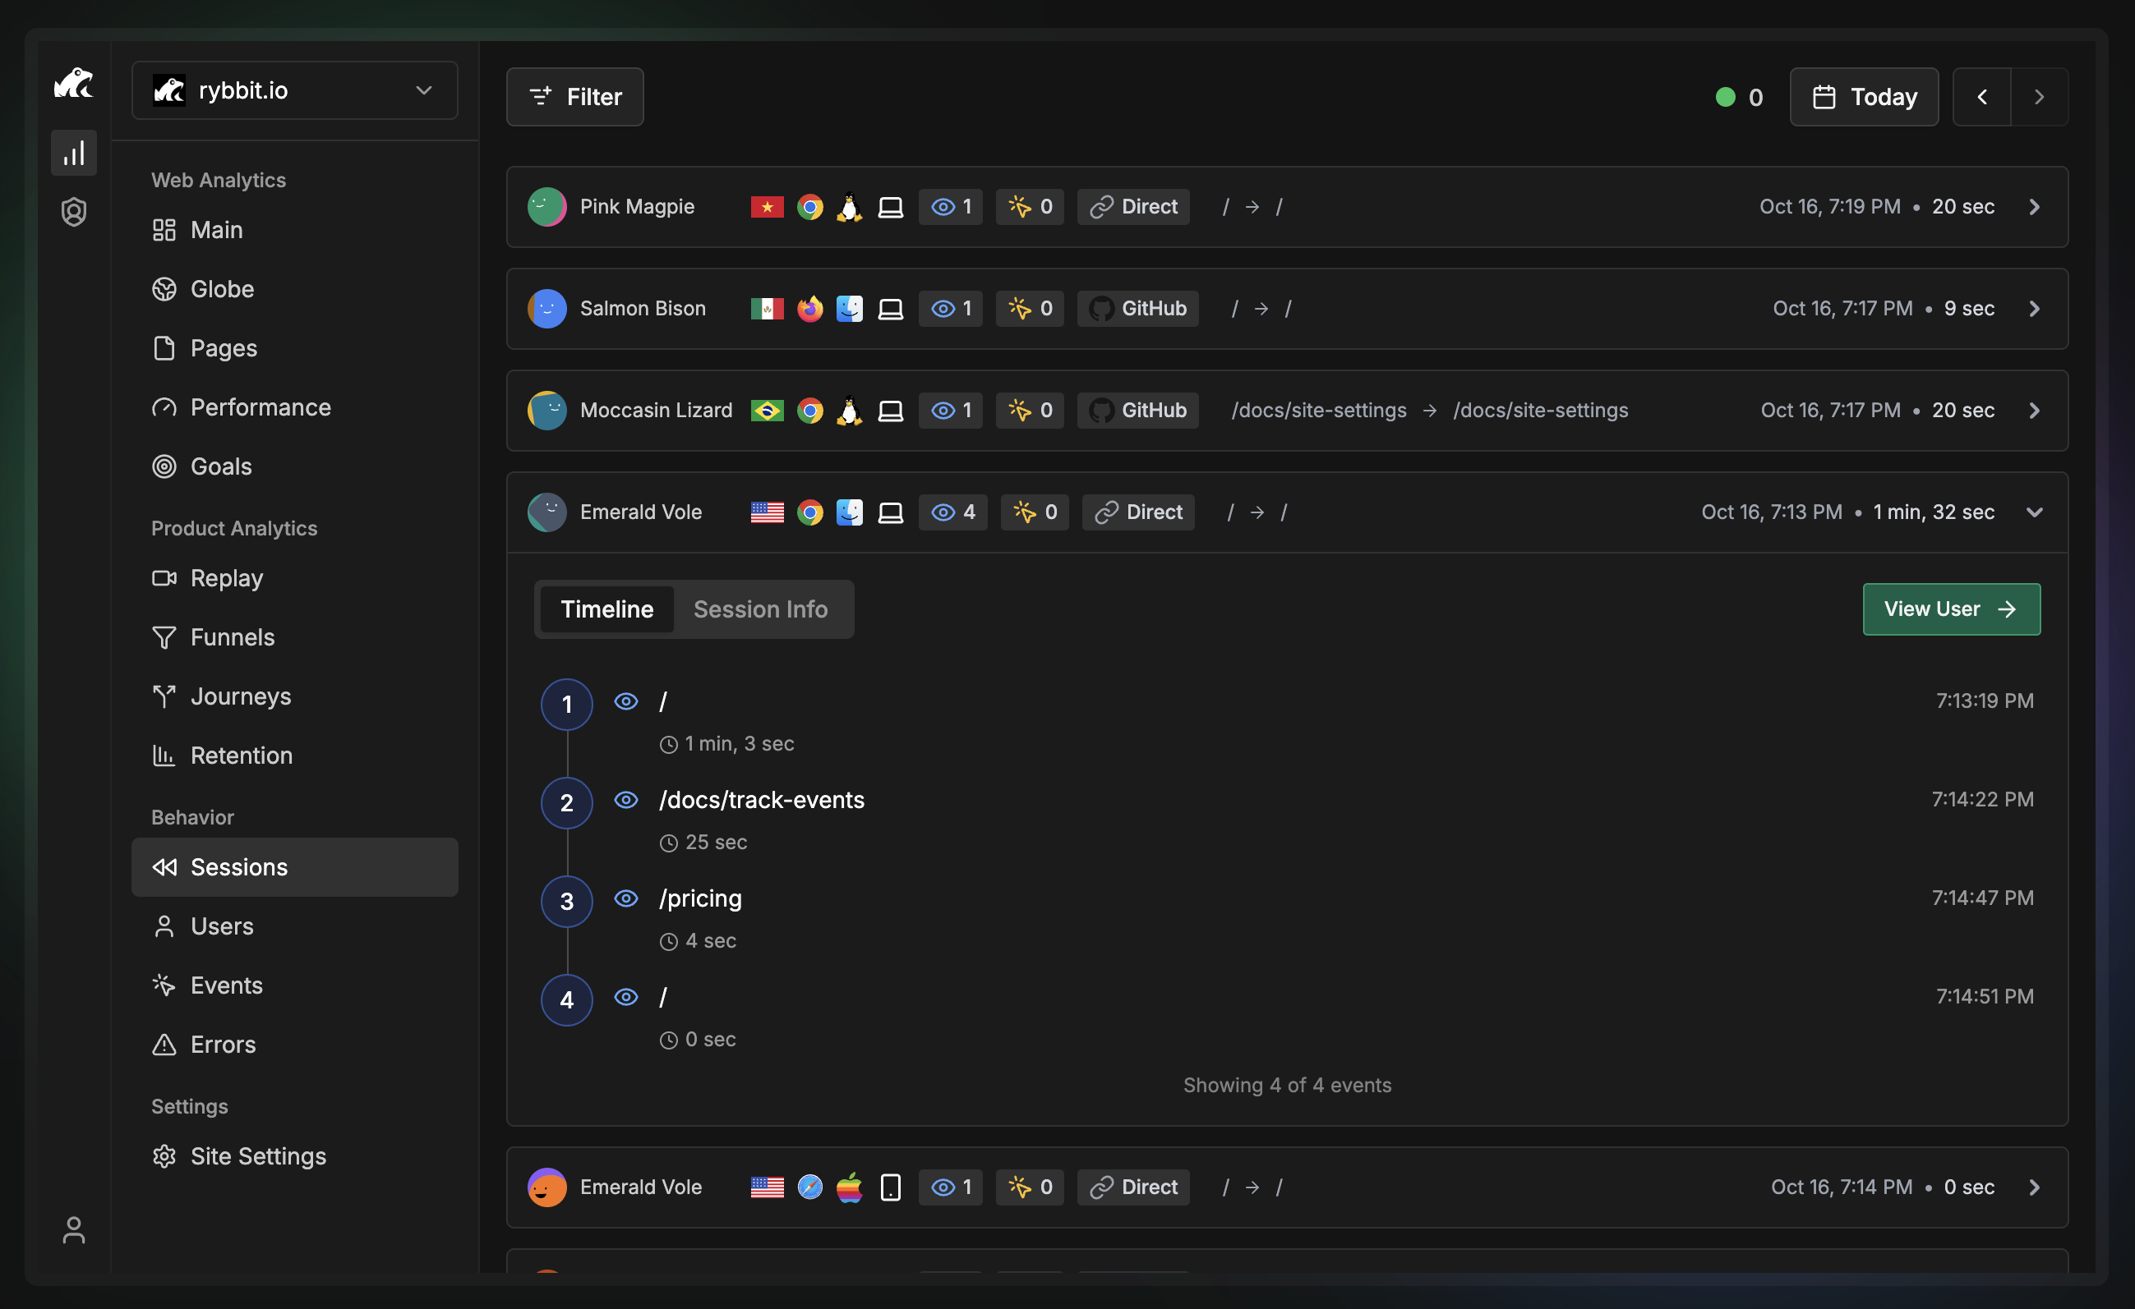Click the GitHub referrer badge on Salmon Bison

click(1137, 309)
